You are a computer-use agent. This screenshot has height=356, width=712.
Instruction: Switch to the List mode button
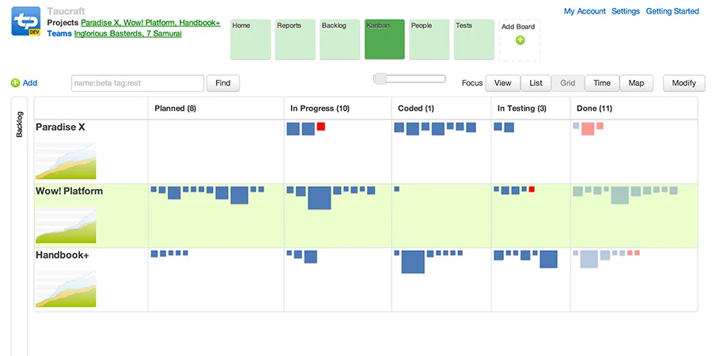pos(536,83)
